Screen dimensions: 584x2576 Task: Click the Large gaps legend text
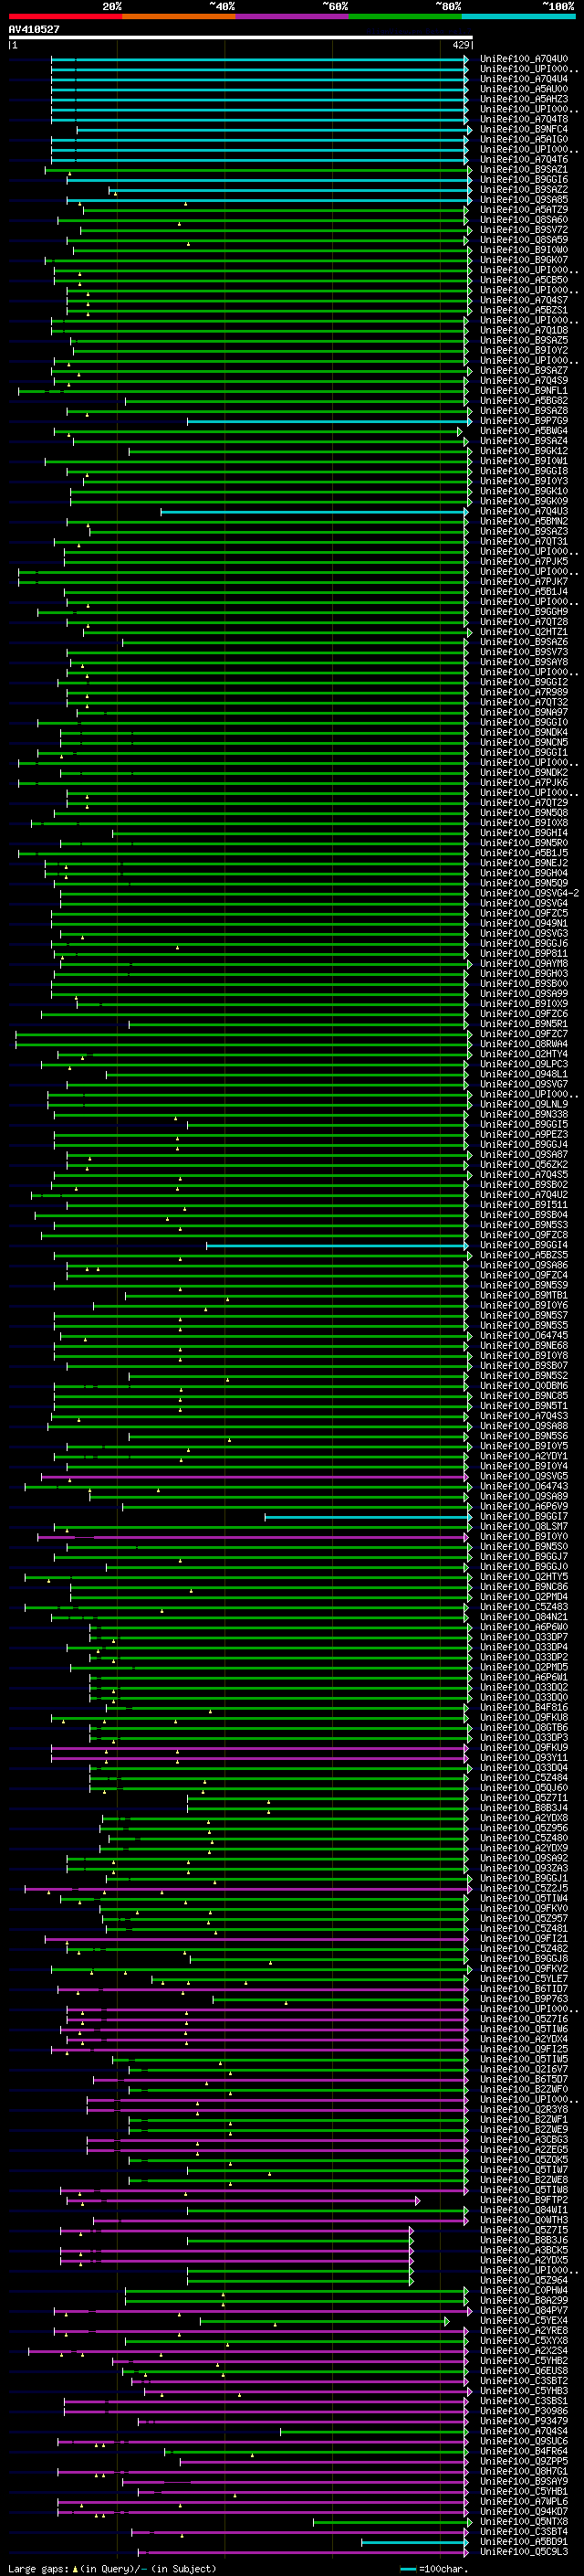[x=114, y=2569]
